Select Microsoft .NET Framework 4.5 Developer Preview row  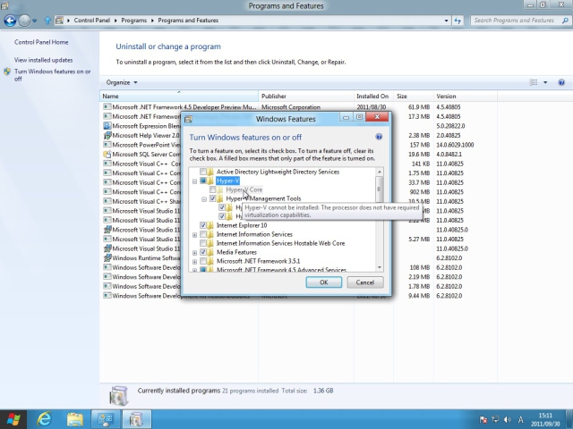pos(298,107)
